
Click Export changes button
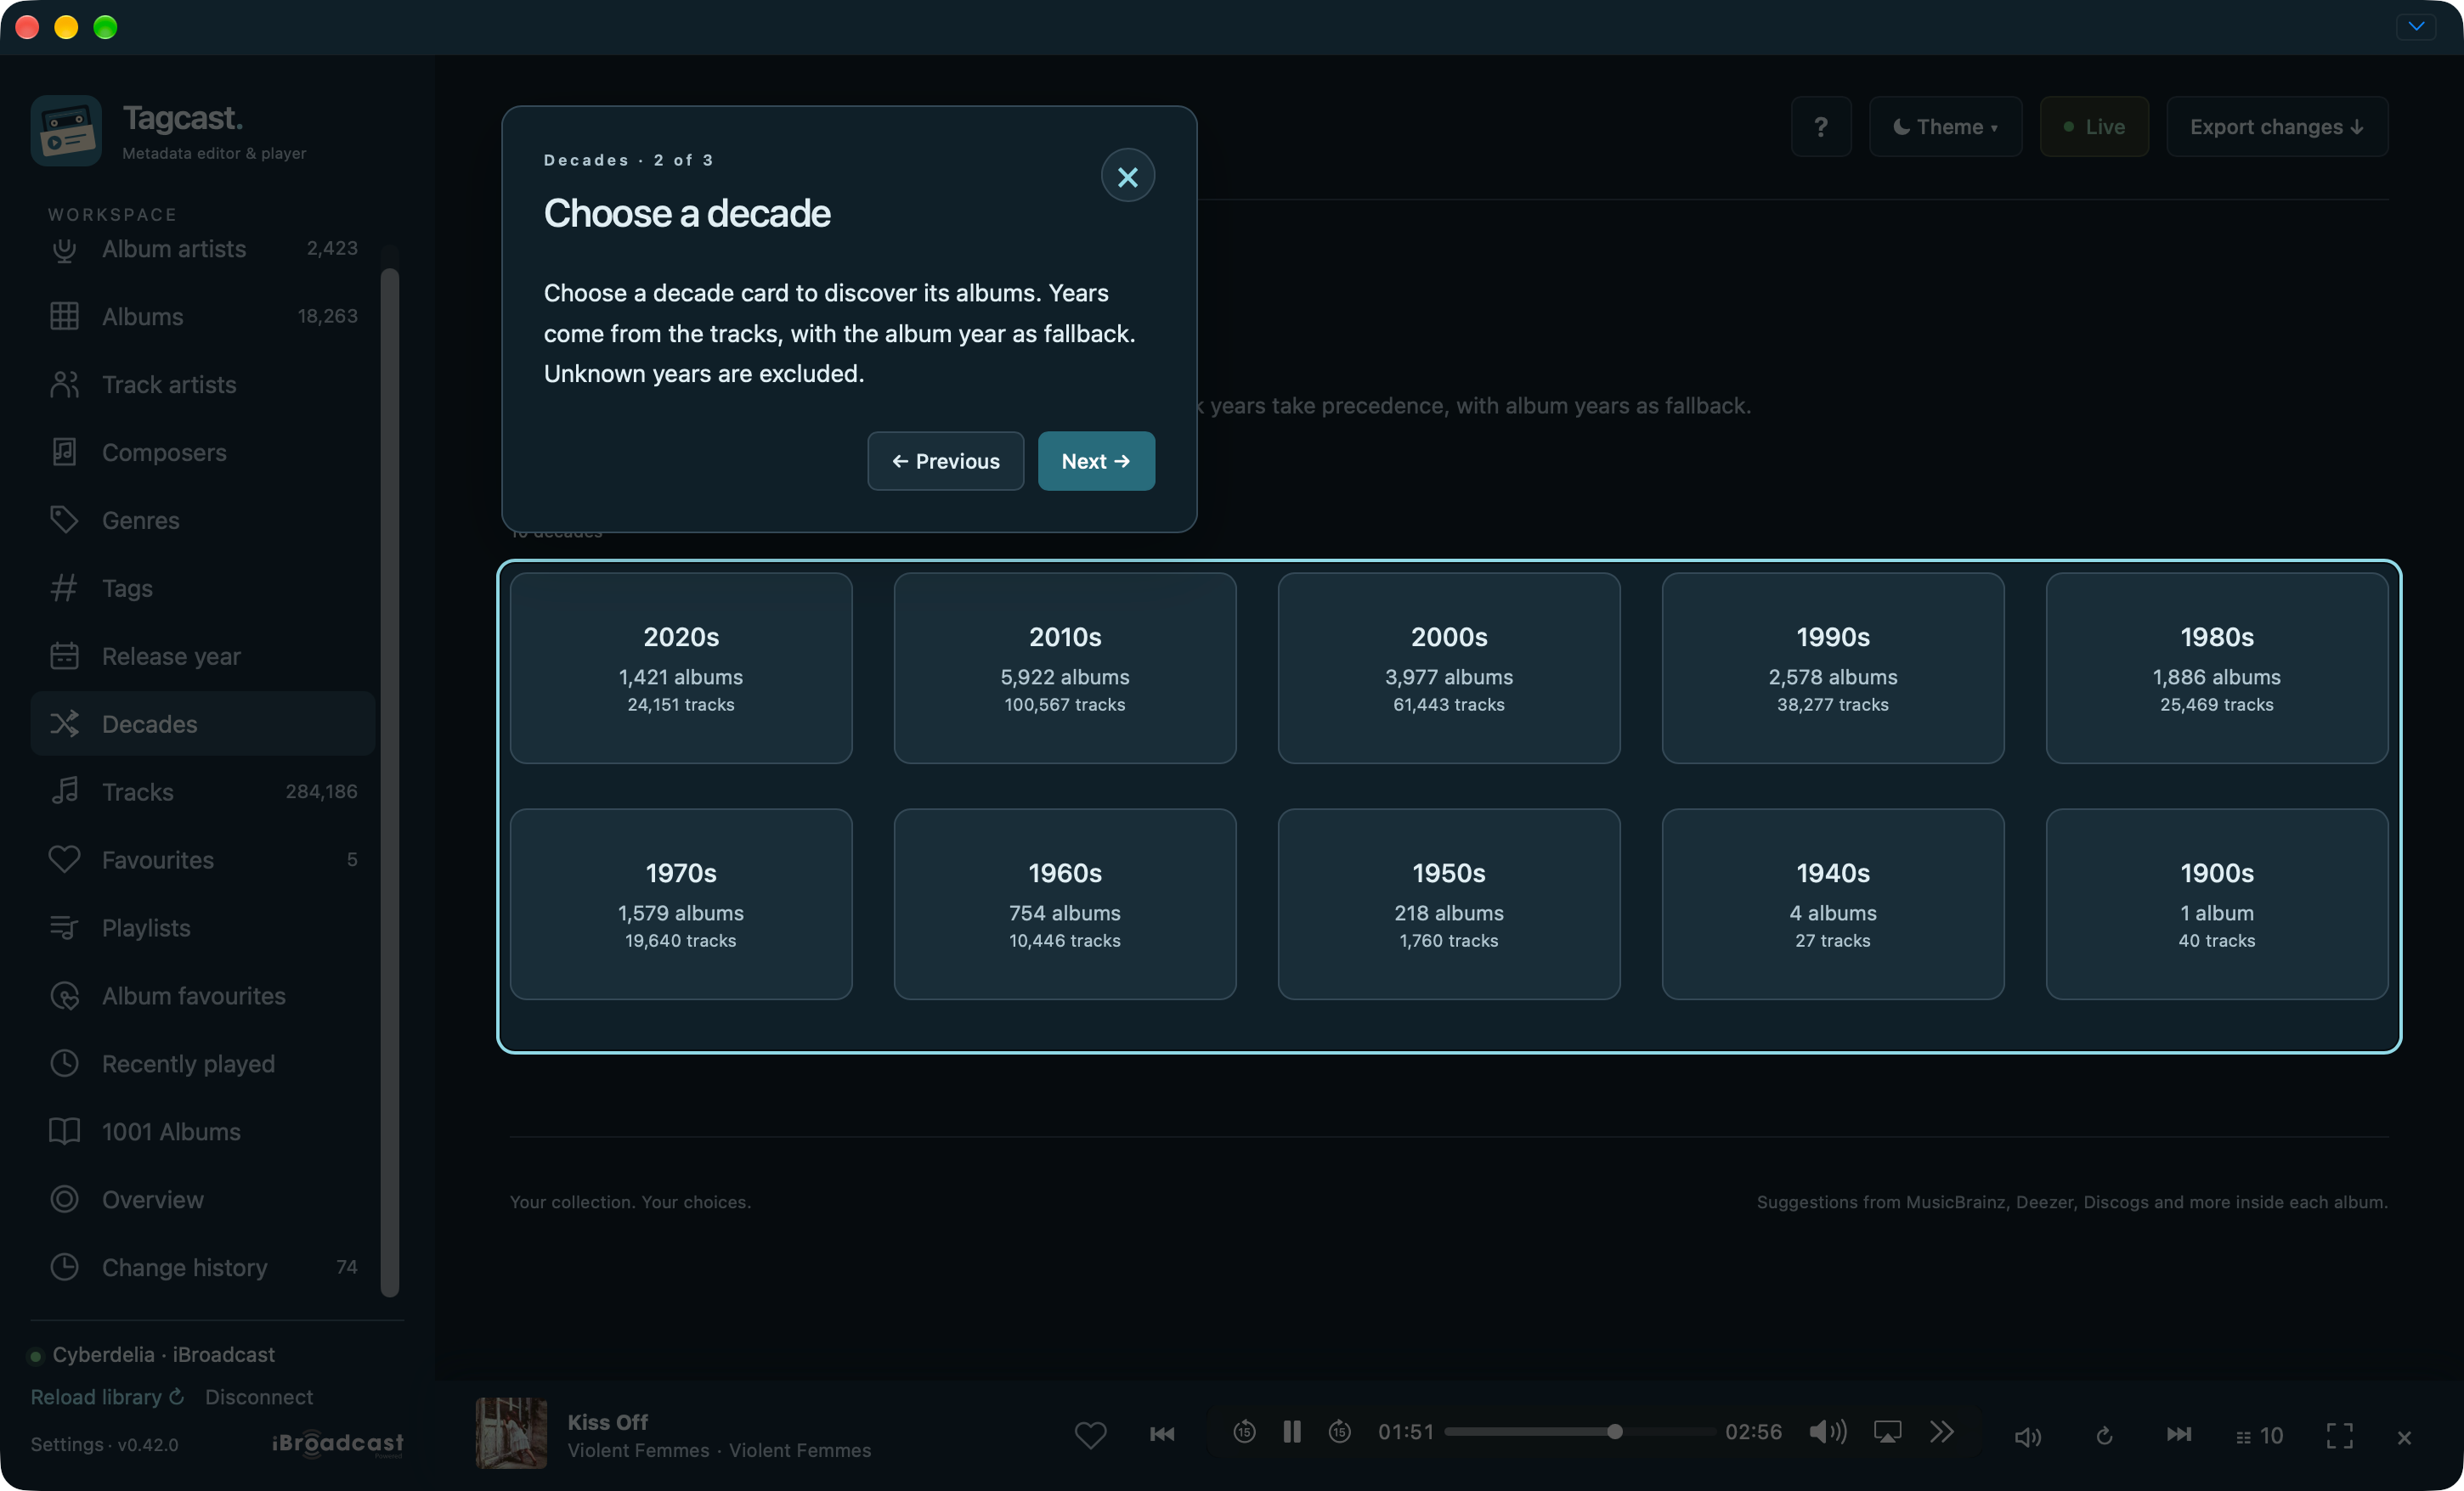tap(2277, 127)
